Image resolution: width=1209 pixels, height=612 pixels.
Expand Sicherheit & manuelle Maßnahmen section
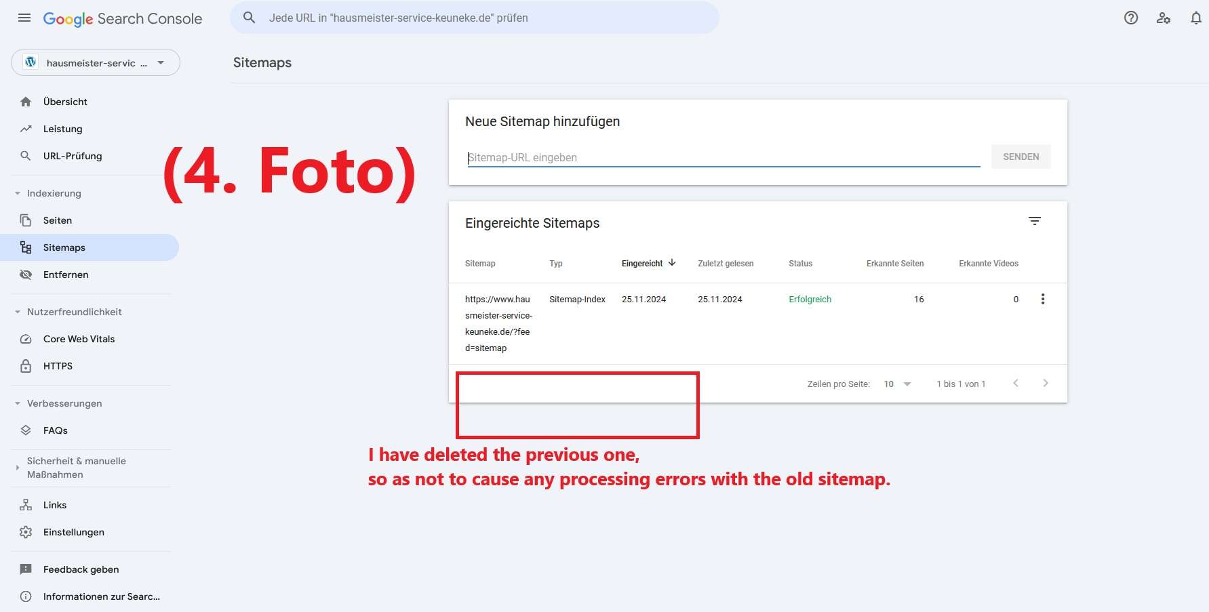(18, 468)
